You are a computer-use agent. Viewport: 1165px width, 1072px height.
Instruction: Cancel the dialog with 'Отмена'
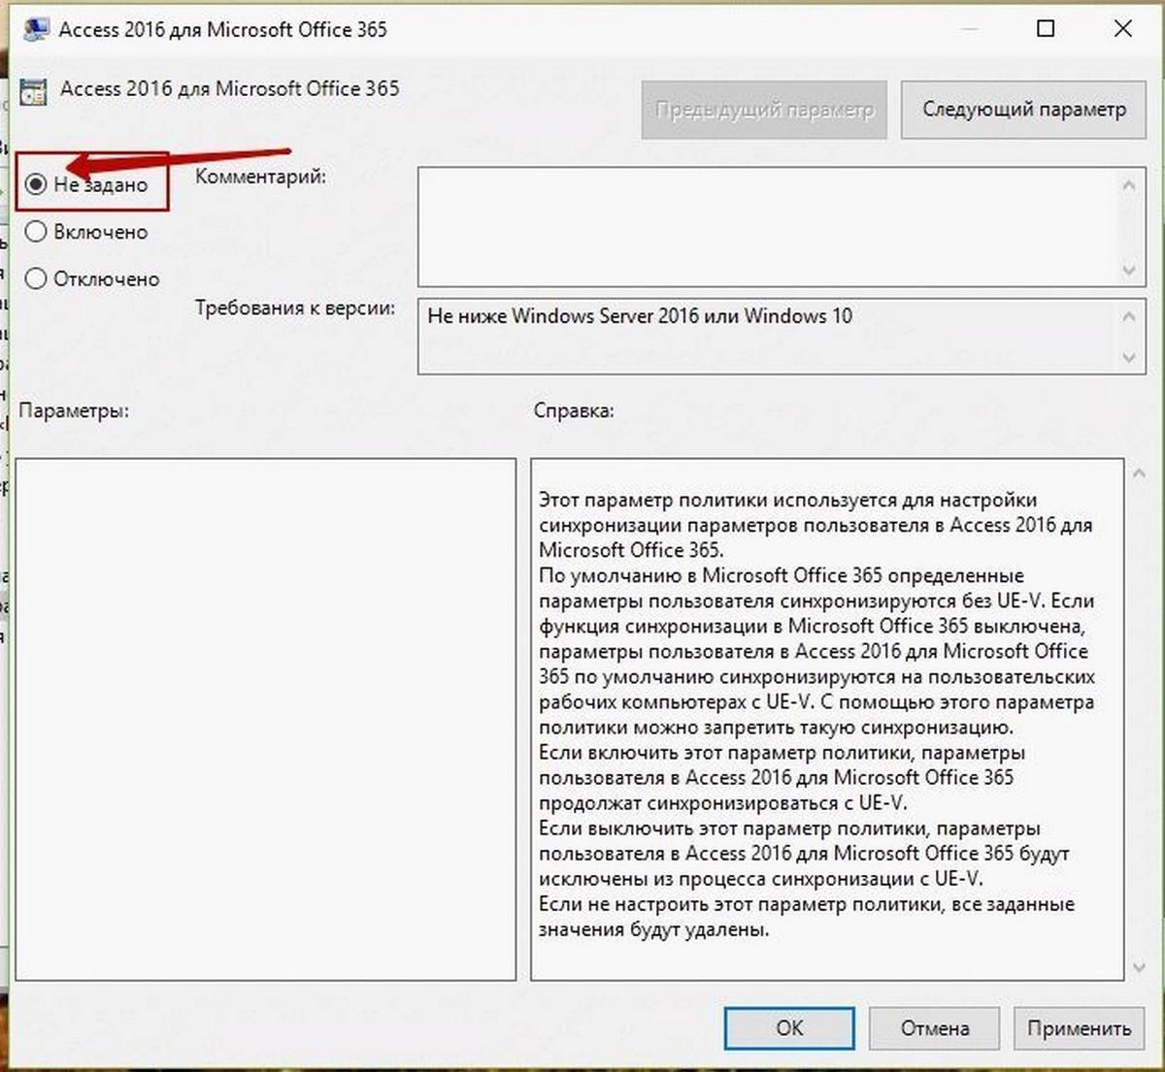(935, 1028)
